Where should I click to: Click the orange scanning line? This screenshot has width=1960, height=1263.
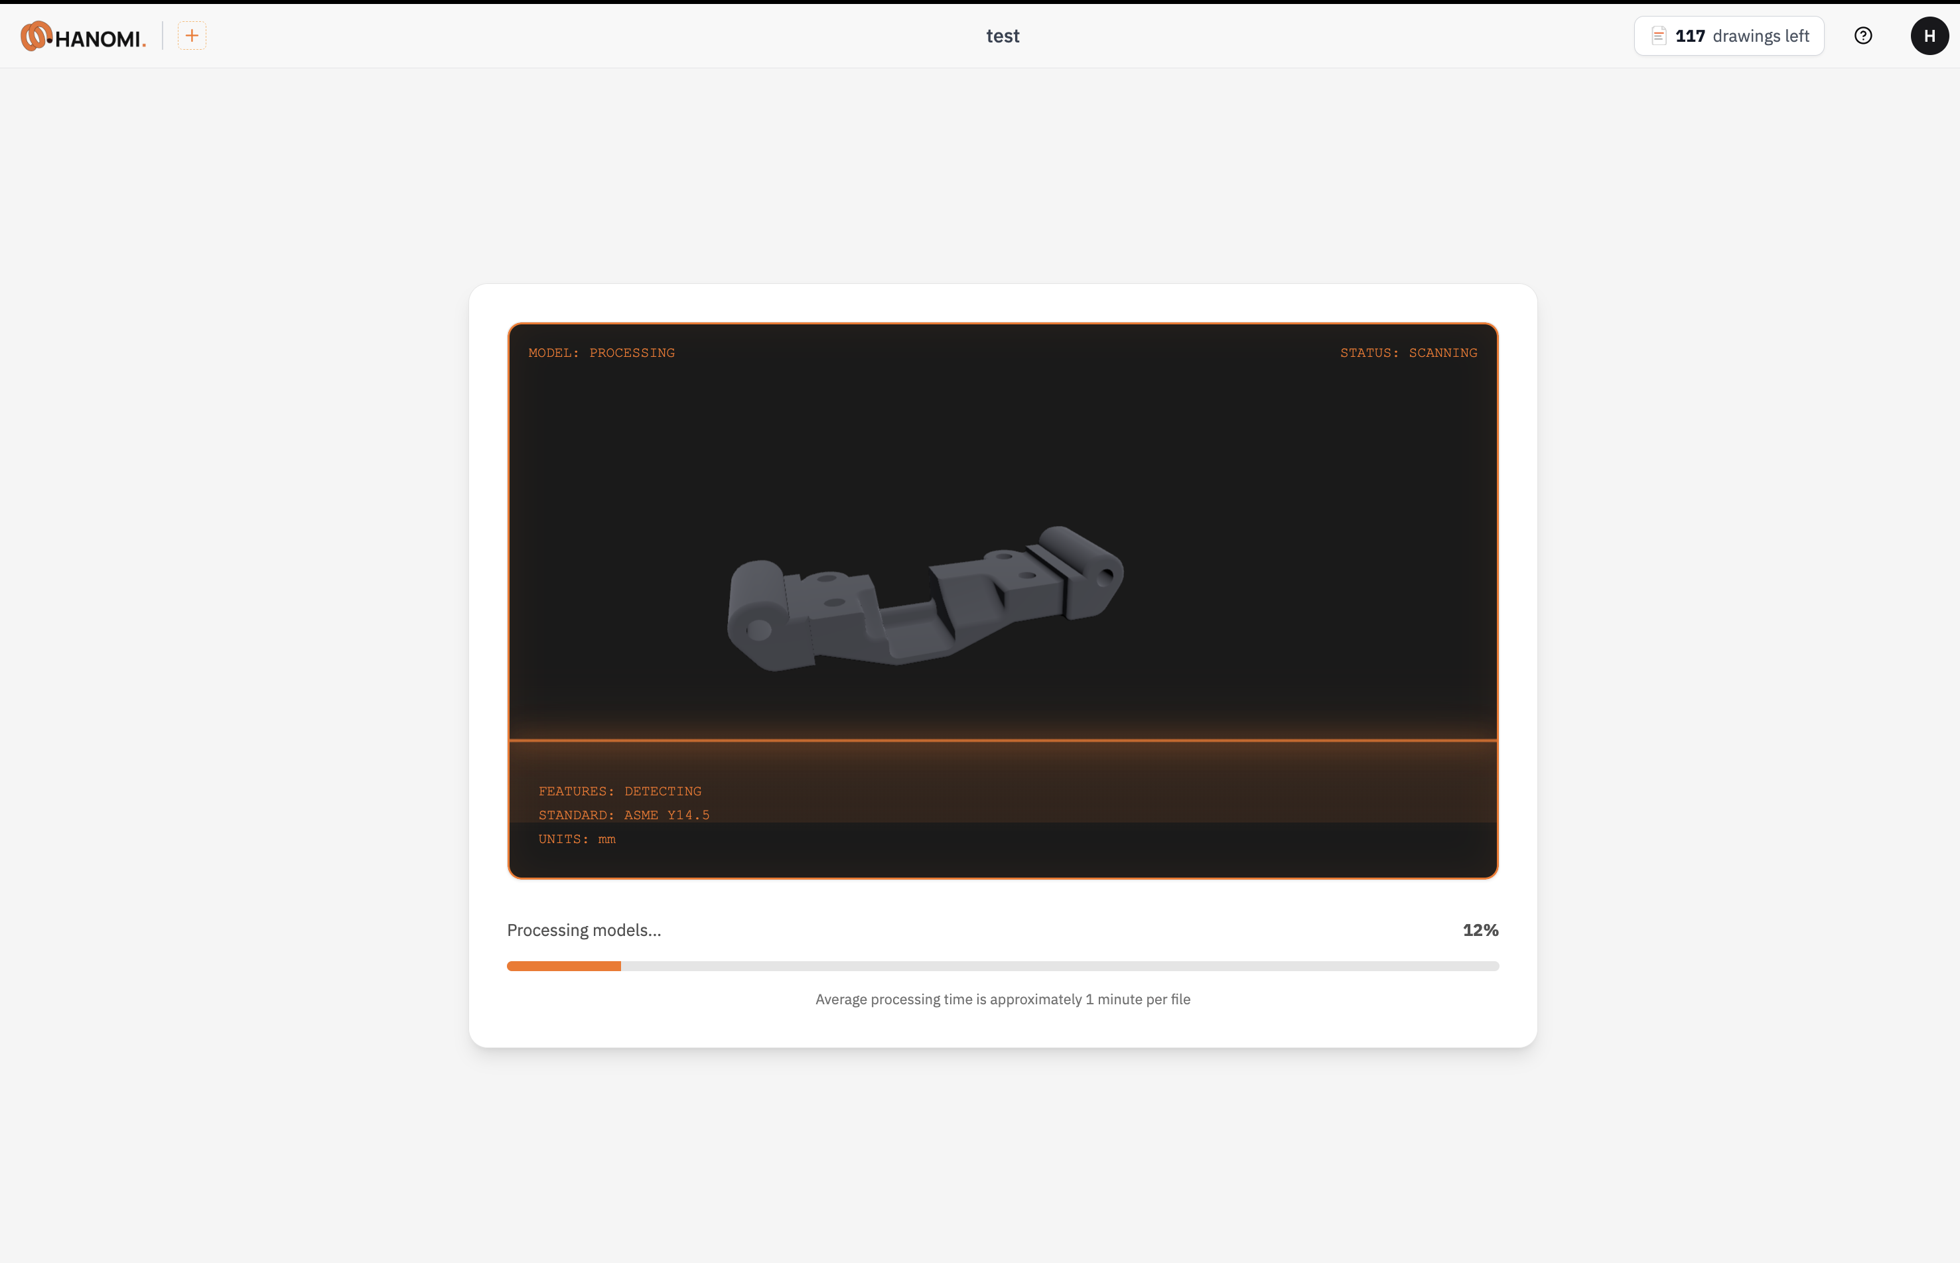pos(1002,740)
